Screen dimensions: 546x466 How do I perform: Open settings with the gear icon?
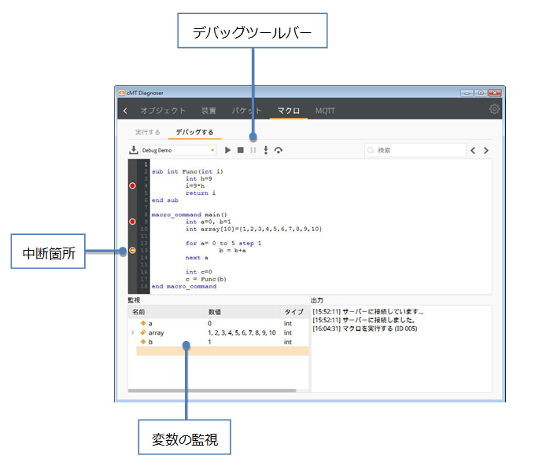tap(494, 109)
